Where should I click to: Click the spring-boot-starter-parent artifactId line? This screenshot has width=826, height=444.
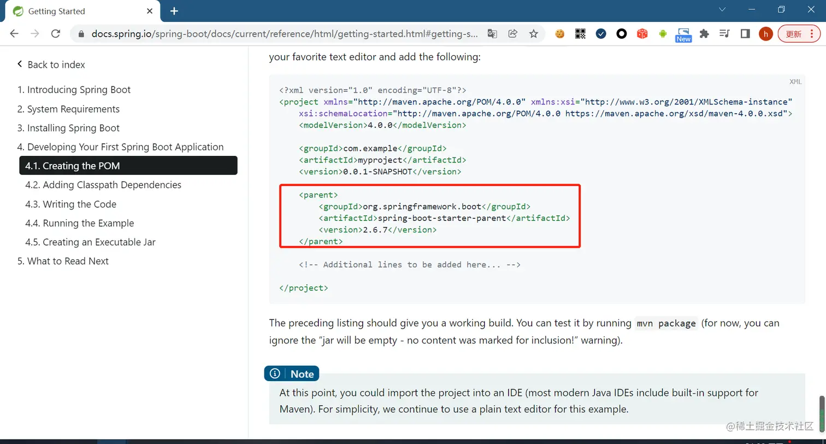pos(444,218)
